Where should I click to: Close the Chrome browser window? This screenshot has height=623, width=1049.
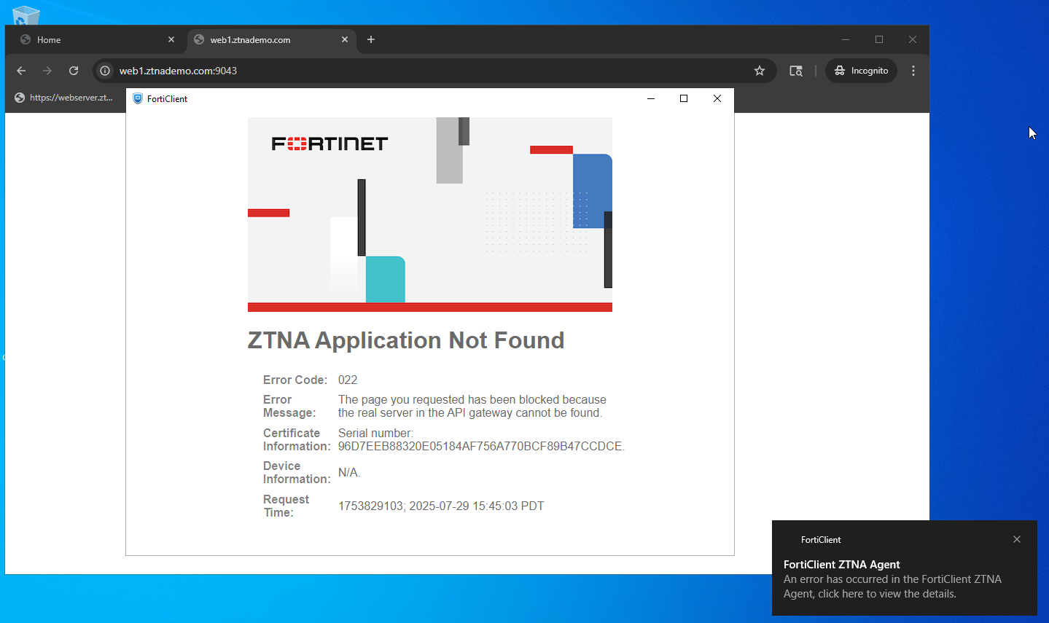(913, 39)
